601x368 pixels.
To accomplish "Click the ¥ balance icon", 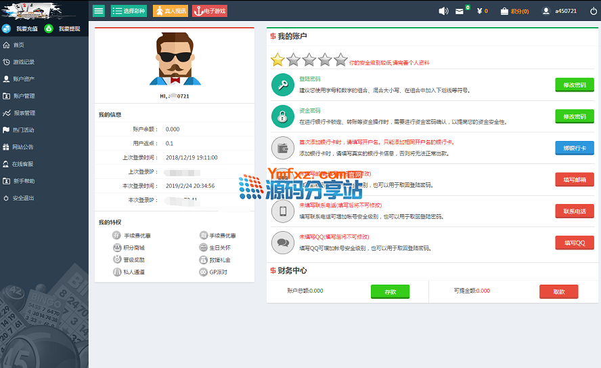I will 480,11.
